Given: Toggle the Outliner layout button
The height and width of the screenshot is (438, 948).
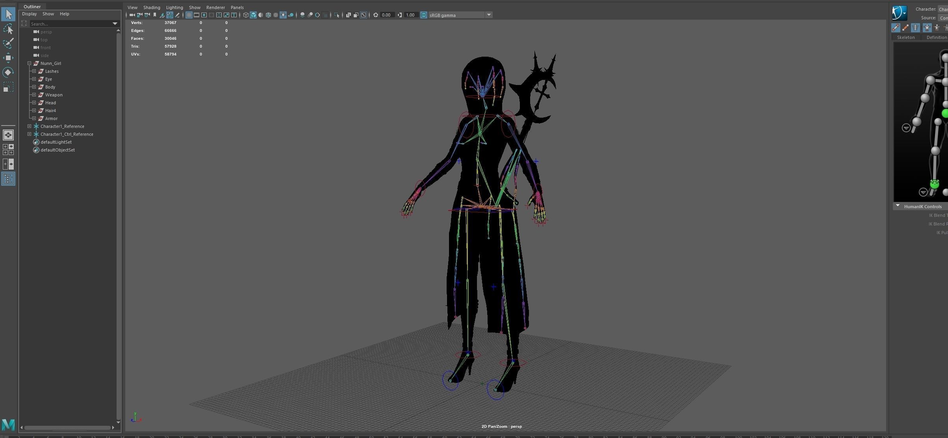Looking at the screenshot, I should [x=8, y=179].
